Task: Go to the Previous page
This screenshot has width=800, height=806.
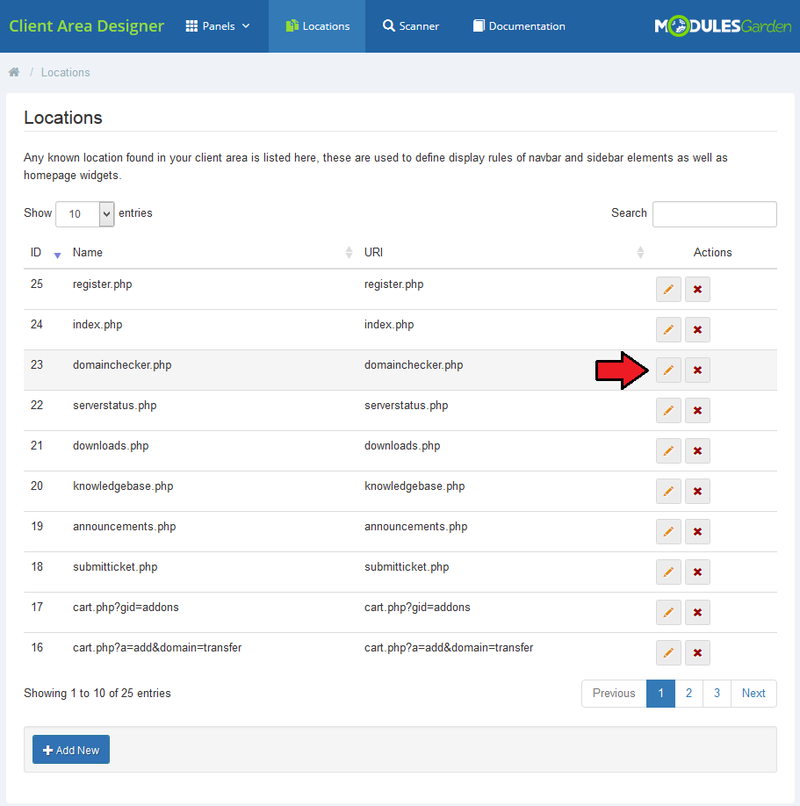Action: pyautogui.click(x=614, y=694)
